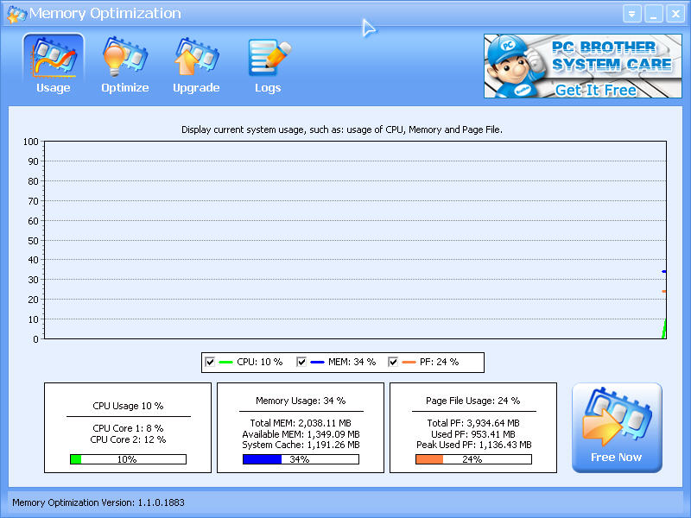Open the Optimize lightbulb icon
Screen dimensions: 691x518
click(x=124, y=58)
